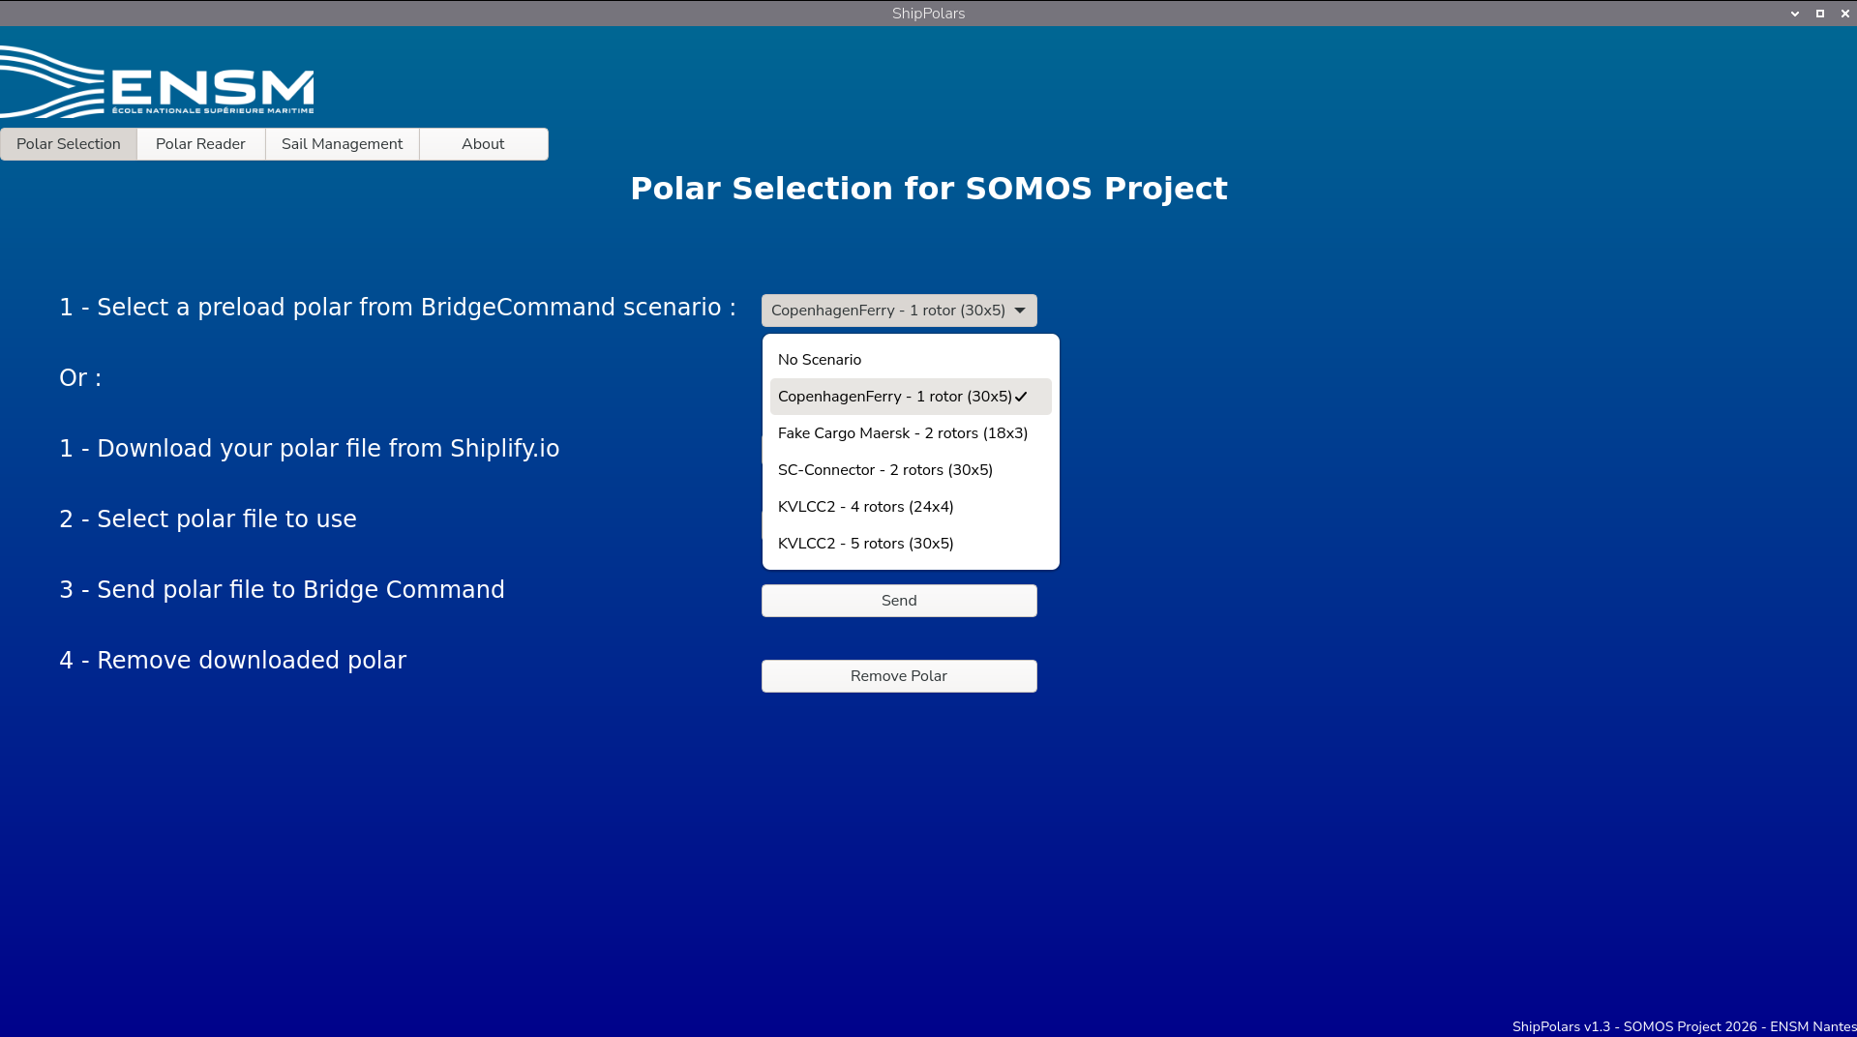Click the checkmark next to CopenhagenFerry
Image resolution: width=1857 pixels, height=1037 pixels.
1021,397
